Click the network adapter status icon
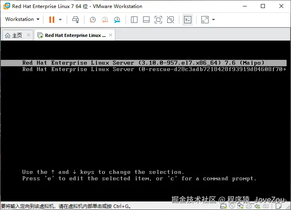The image size is (291, 210). 240,206
